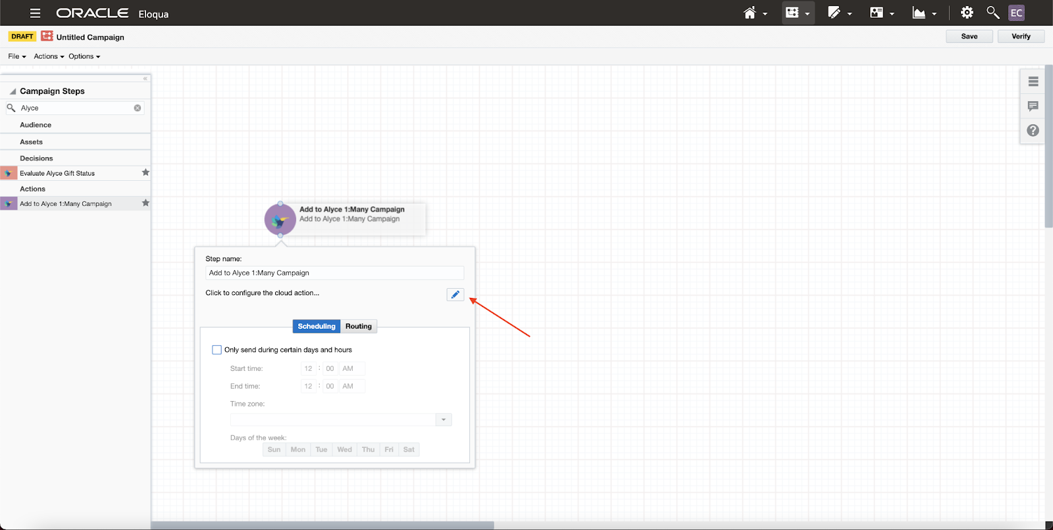Click the vertical scrollbar on the right
The image size is (1053, 530).
coord(1048,147)
